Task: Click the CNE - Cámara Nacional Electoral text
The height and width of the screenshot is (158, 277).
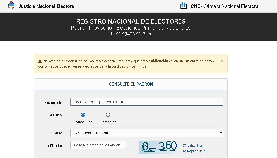Action: 225,6
